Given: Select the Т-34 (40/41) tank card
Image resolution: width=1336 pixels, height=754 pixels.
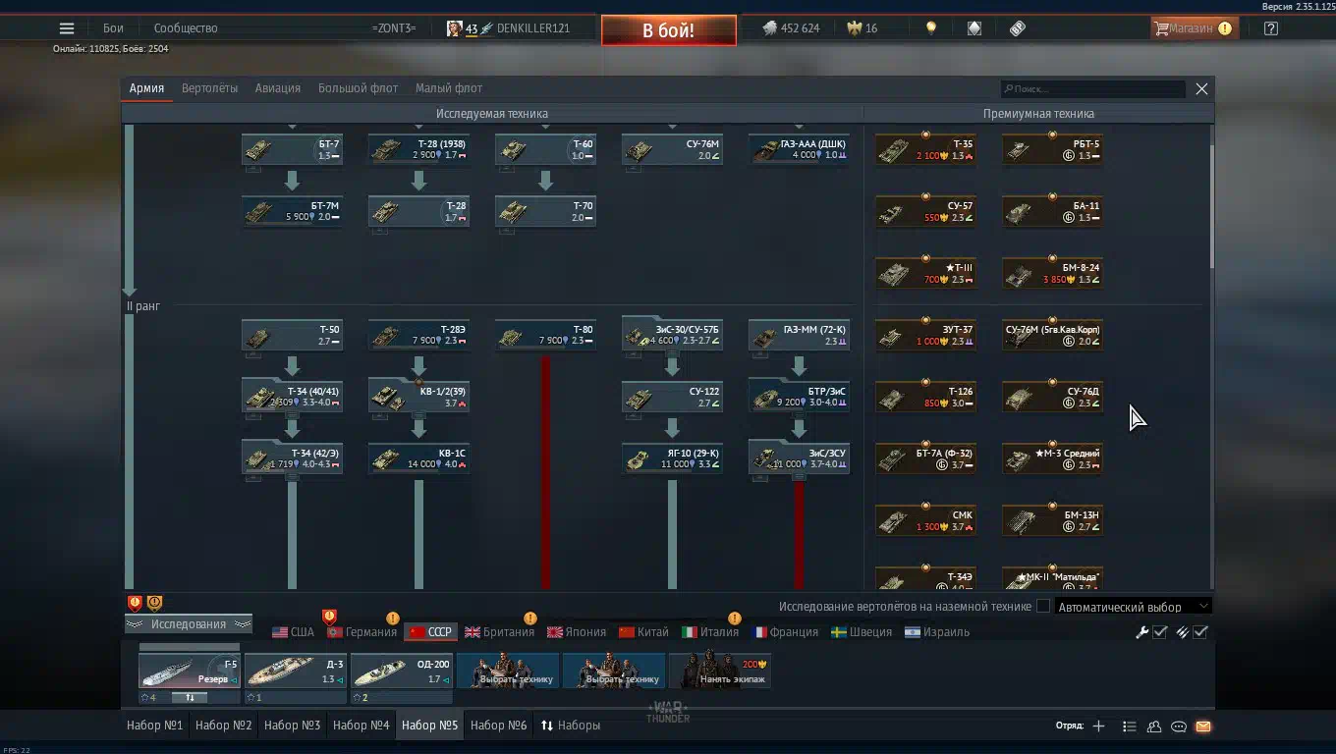Looking at the screenshot, I should point(293,397).
